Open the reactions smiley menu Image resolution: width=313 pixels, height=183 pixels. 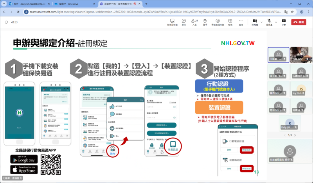click(218, 22)
